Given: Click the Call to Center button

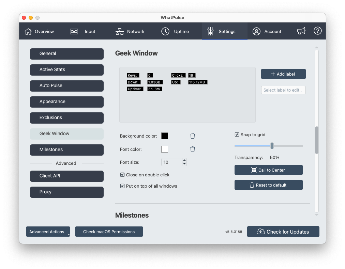Looking at the screenshot, I should (268, 170).
